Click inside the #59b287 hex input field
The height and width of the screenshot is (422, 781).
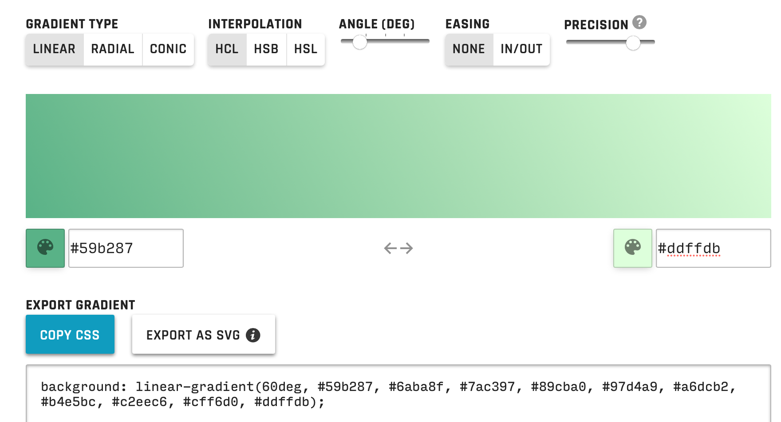[126, 248]
